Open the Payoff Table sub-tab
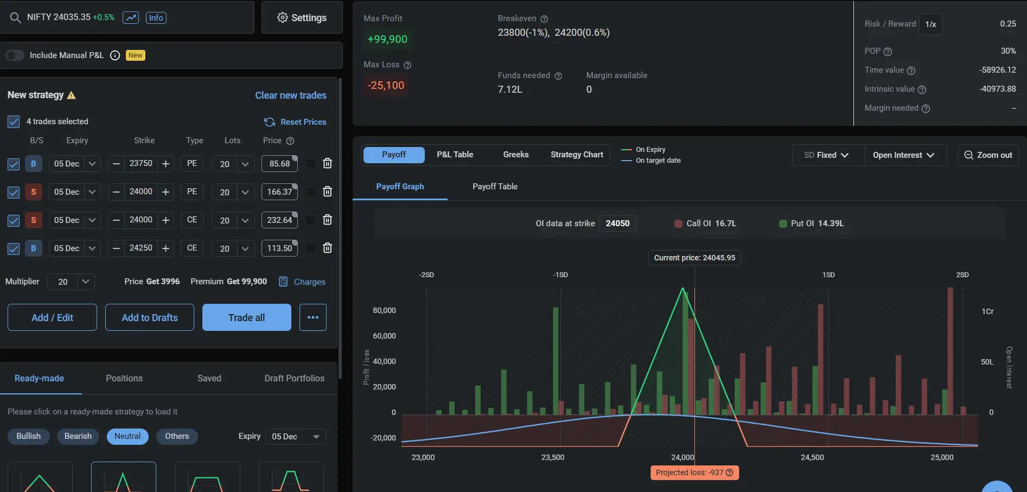The image size is (1027, 492). 495,187
